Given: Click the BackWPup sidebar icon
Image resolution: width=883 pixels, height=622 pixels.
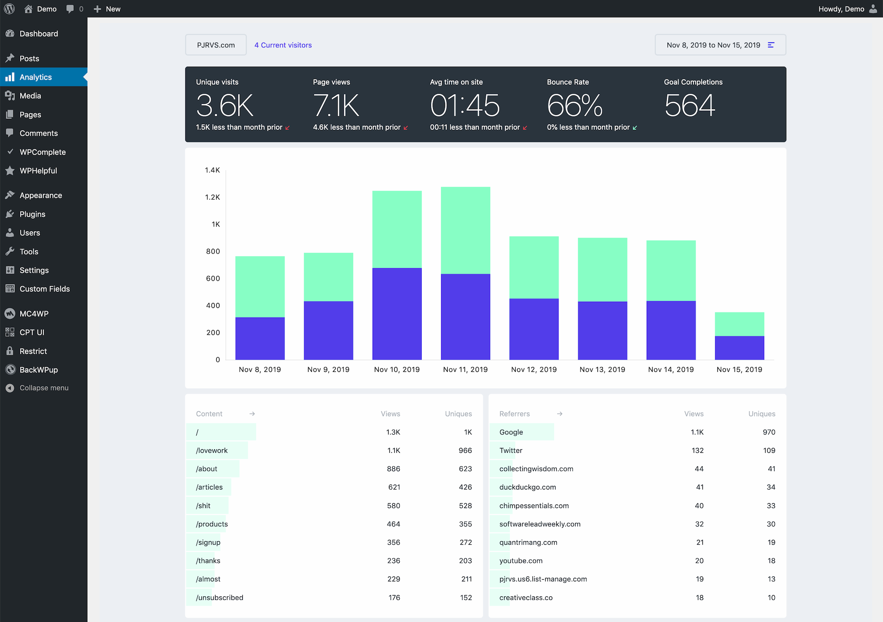Looking at the screenshot, I should [x=10, y=370].
